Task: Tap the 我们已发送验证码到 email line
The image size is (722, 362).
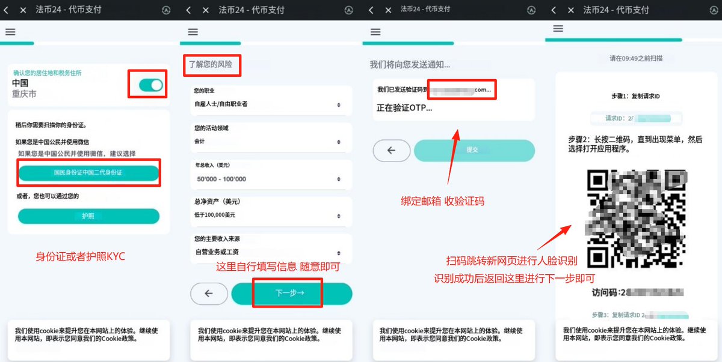Action: tap(434, 89)
